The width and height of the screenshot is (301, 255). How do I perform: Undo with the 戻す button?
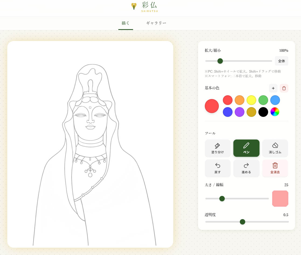pos(217,168)
